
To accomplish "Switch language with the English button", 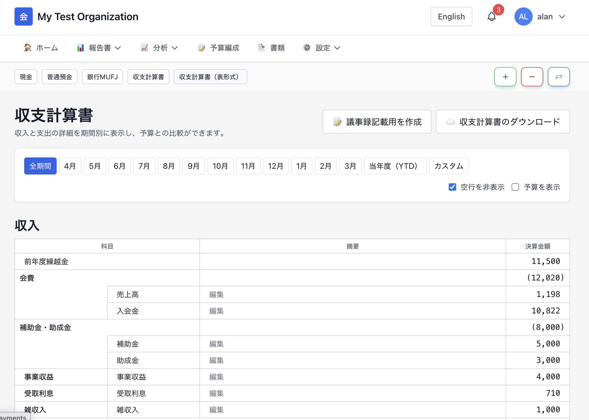I will pos(451,17).
